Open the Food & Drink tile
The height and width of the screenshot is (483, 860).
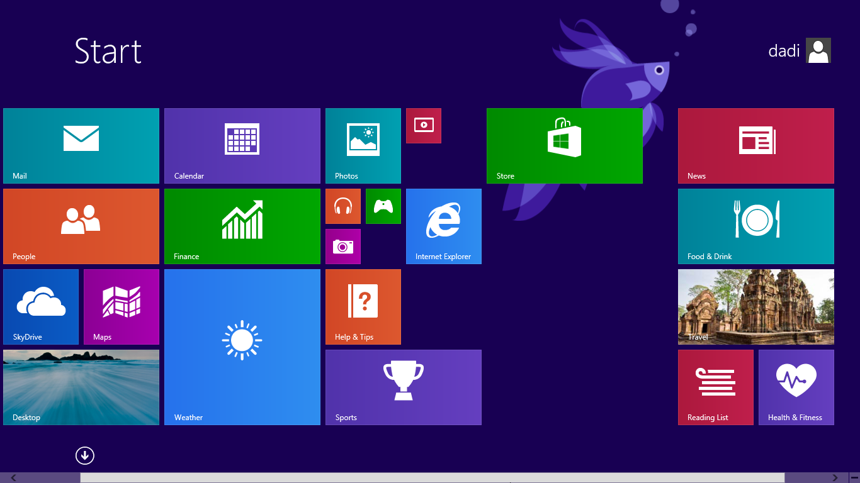[756, 226]
